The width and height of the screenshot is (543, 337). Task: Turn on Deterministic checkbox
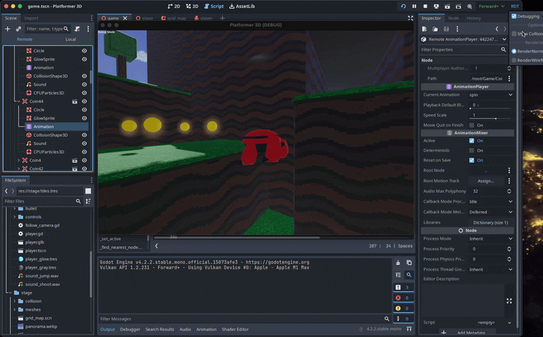[472, 151]
